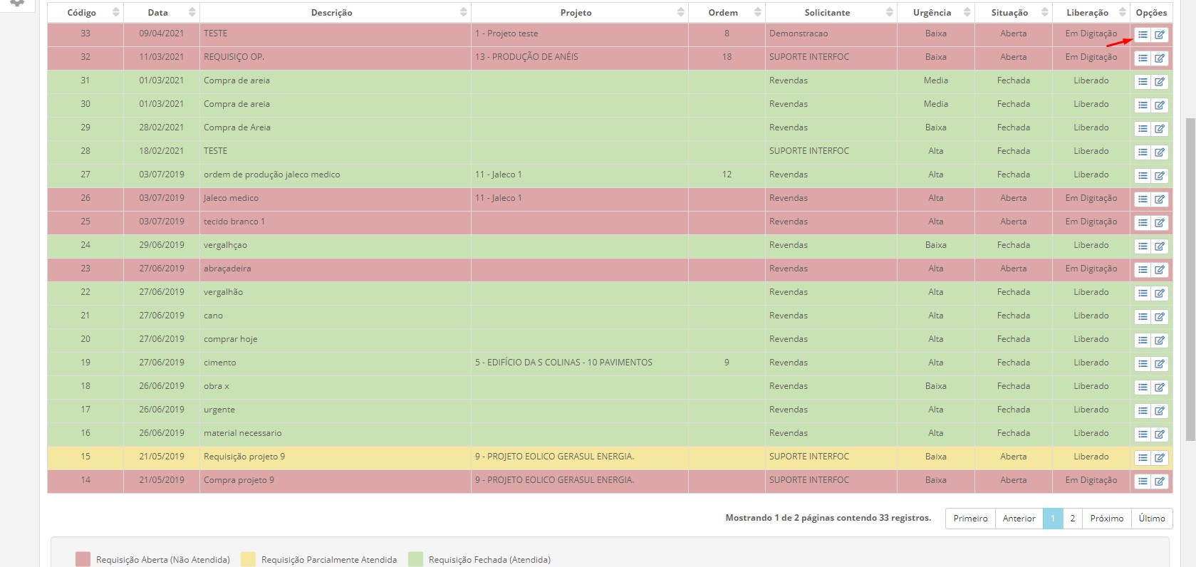
Task: Edit requisition 32 with pencil icon
Action: [1160, 58]
